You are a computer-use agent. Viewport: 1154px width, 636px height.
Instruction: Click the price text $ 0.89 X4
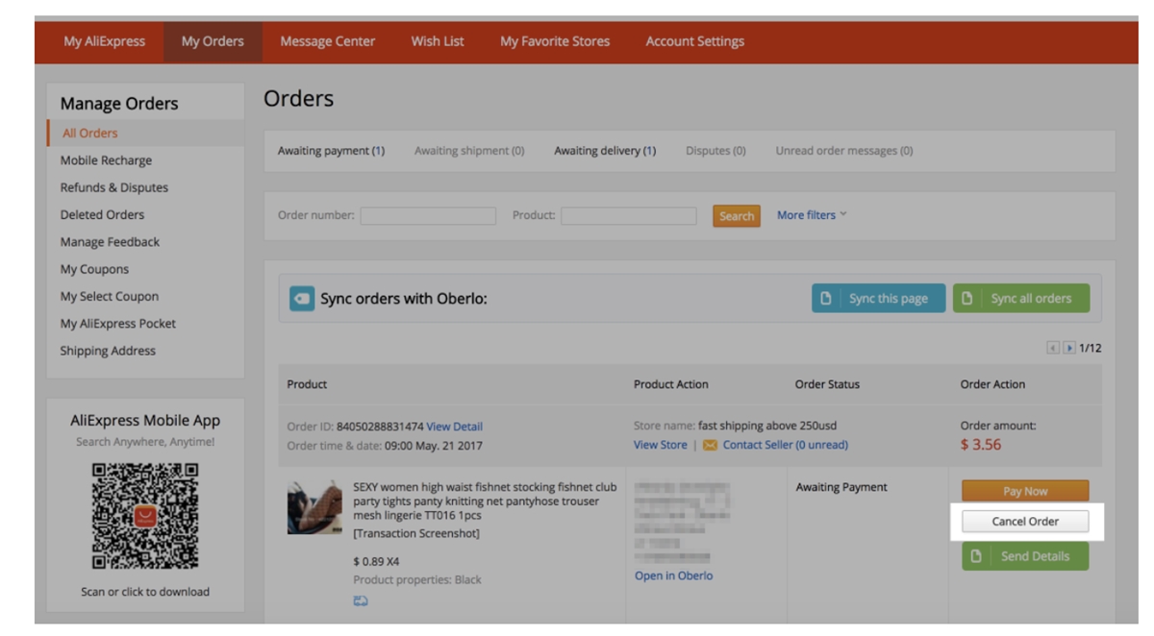pos(377,562)
